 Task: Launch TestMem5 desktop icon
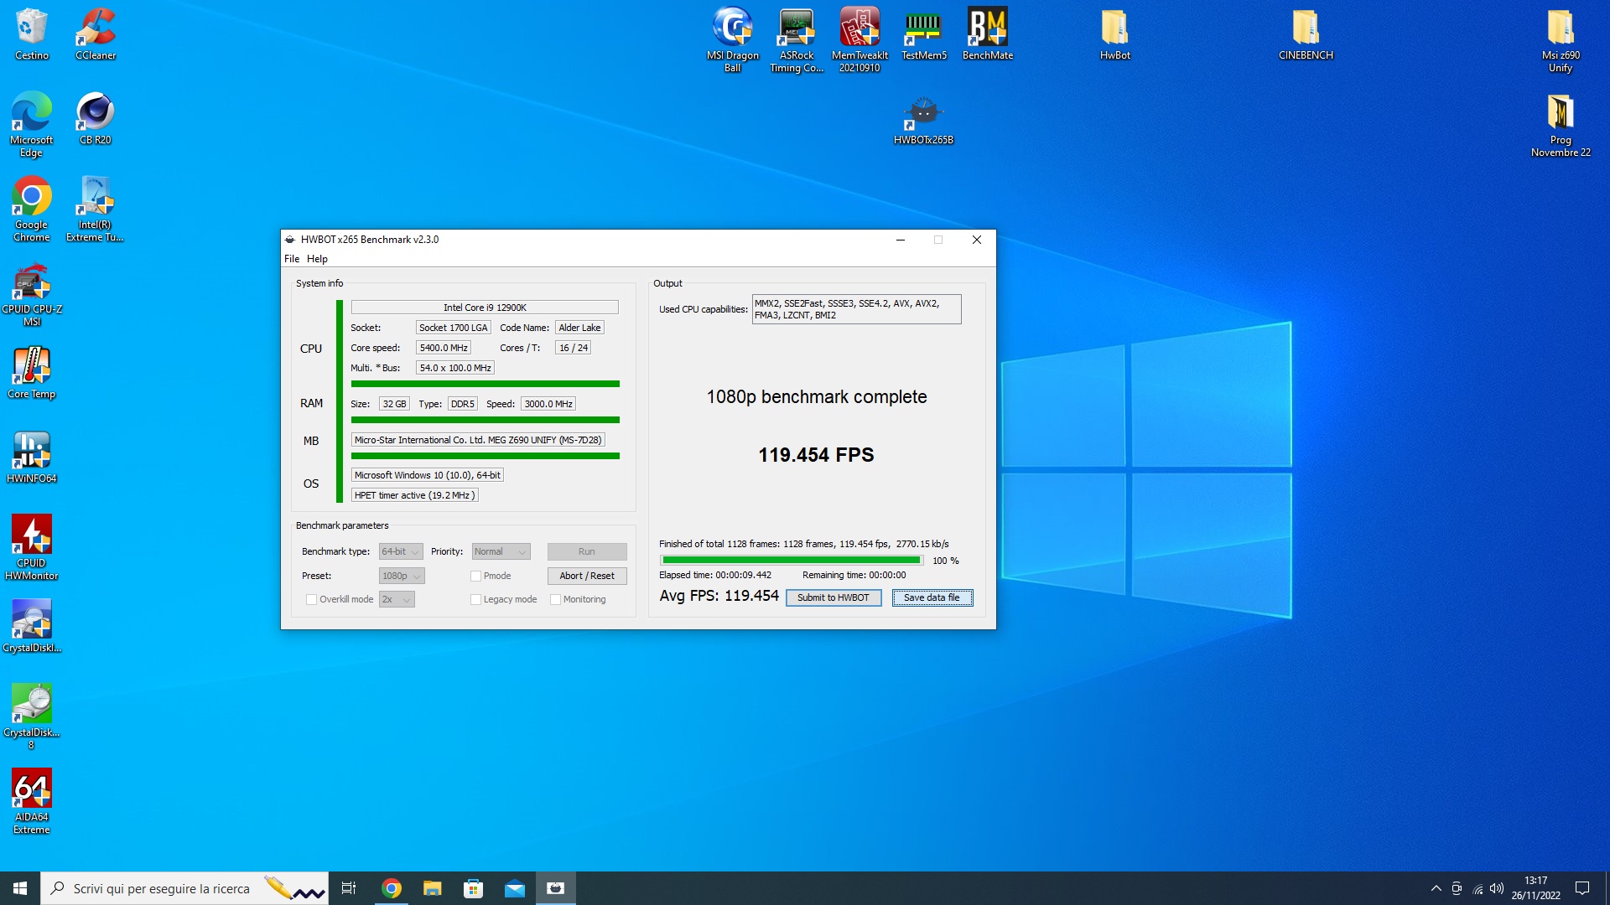coord(924,34)
